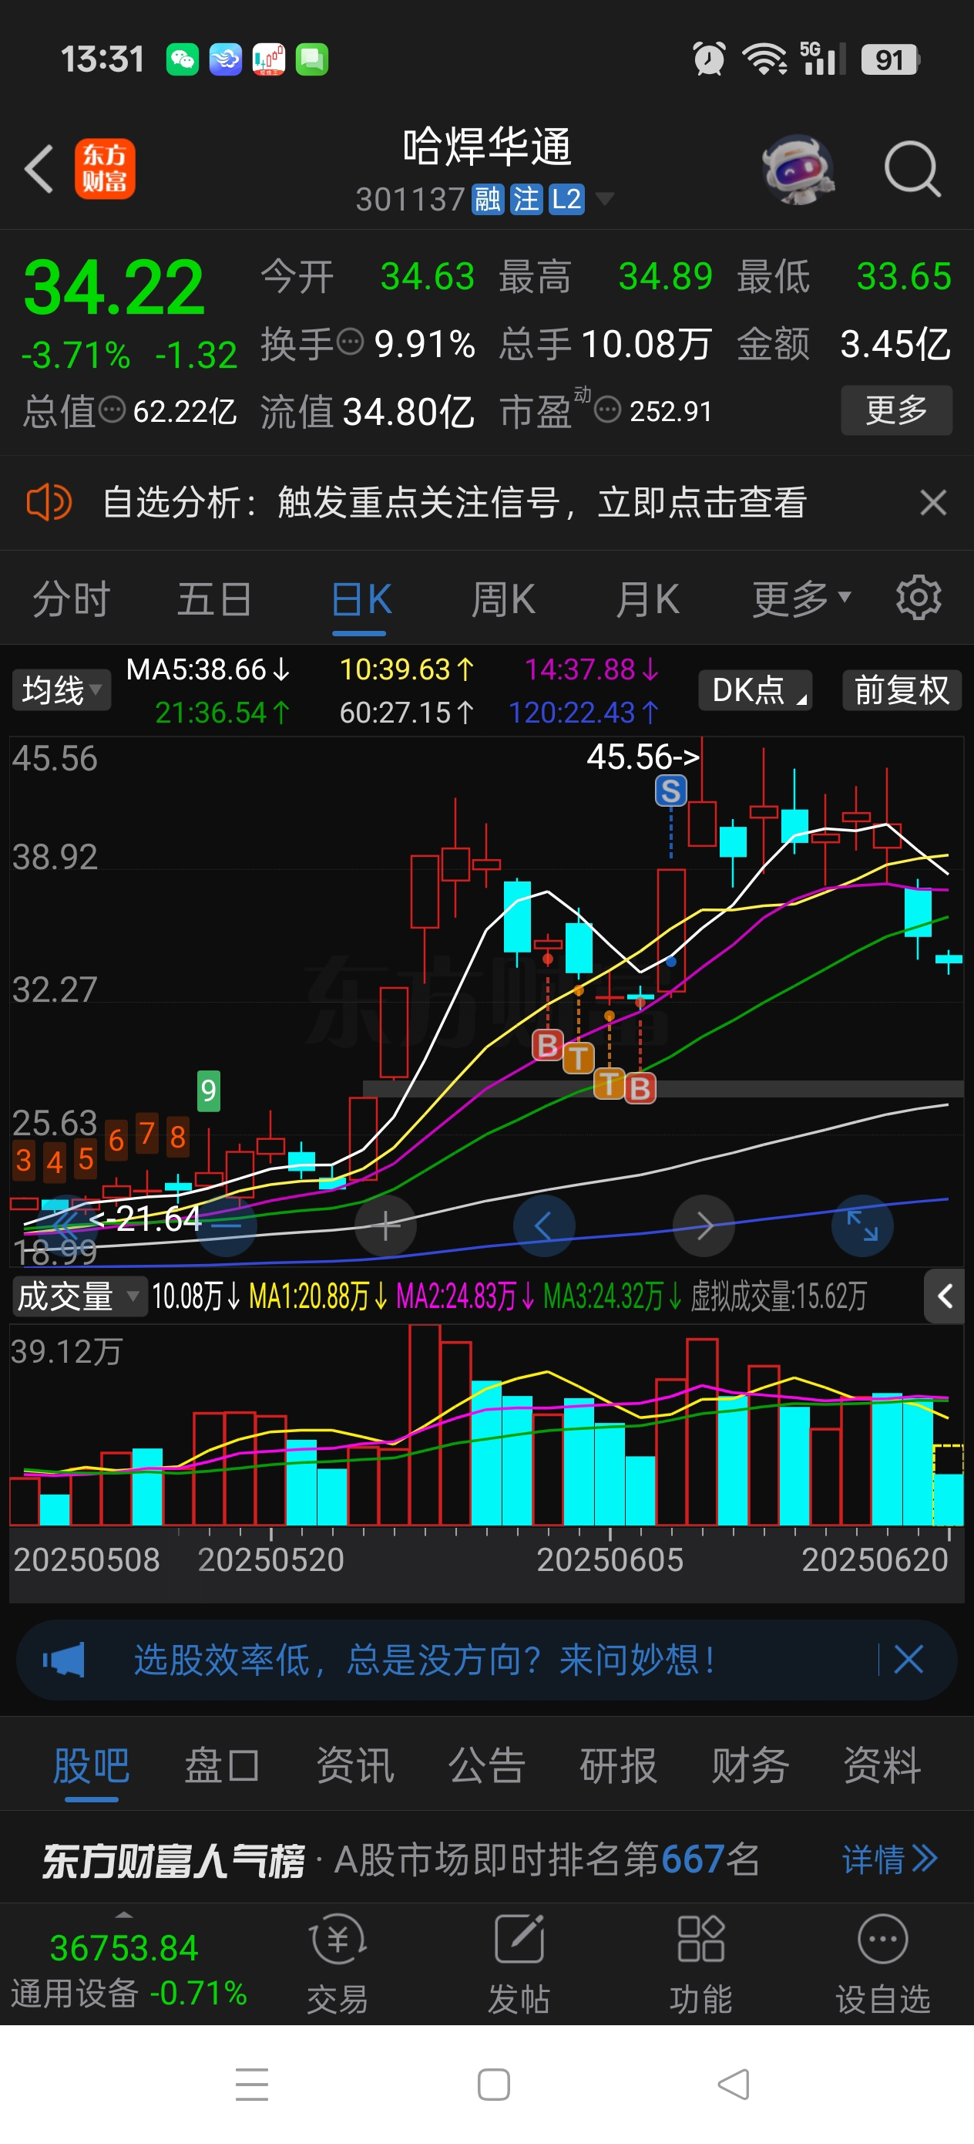Open the 东方财富 logo icon
Viewport: 974px width, 2144px height.
point(105,169)
